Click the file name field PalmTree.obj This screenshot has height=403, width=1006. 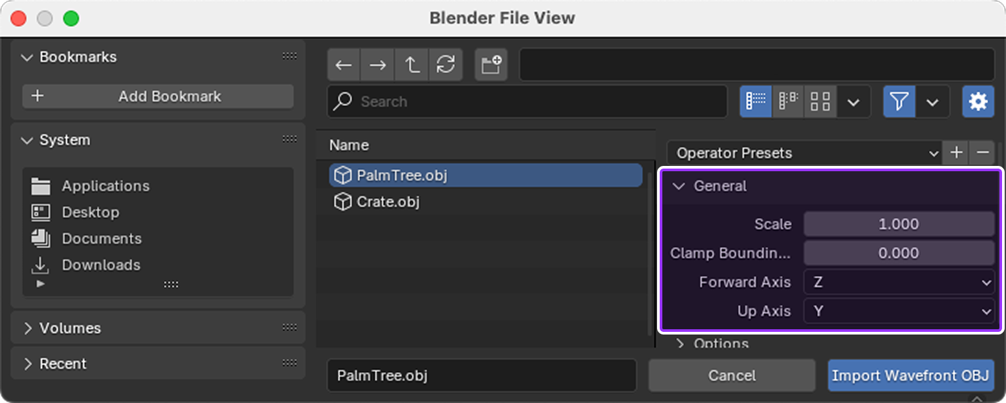[x=482, y=375]
